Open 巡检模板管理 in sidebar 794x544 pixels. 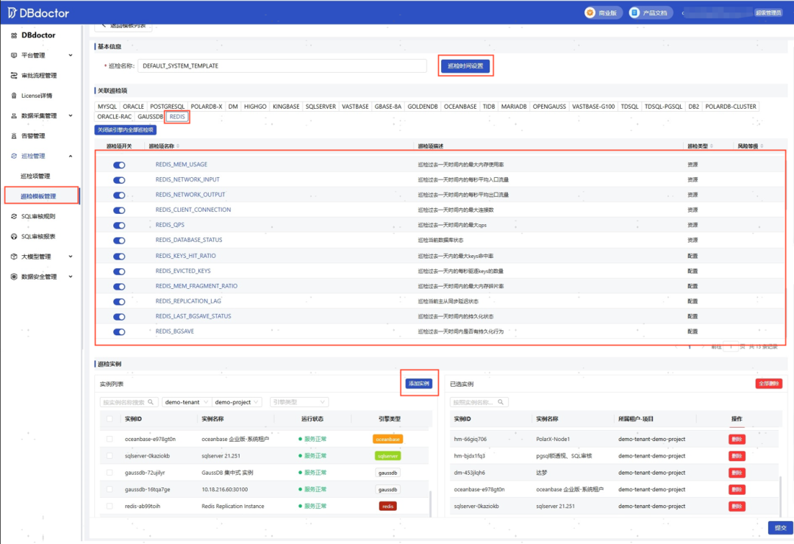pos(38,196)
